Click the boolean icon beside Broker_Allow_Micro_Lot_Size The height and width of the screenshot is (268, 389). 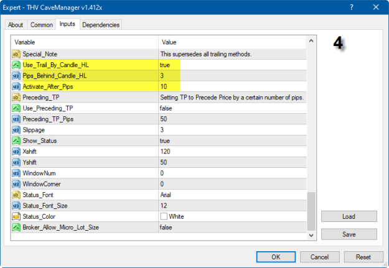pos(16,228)
